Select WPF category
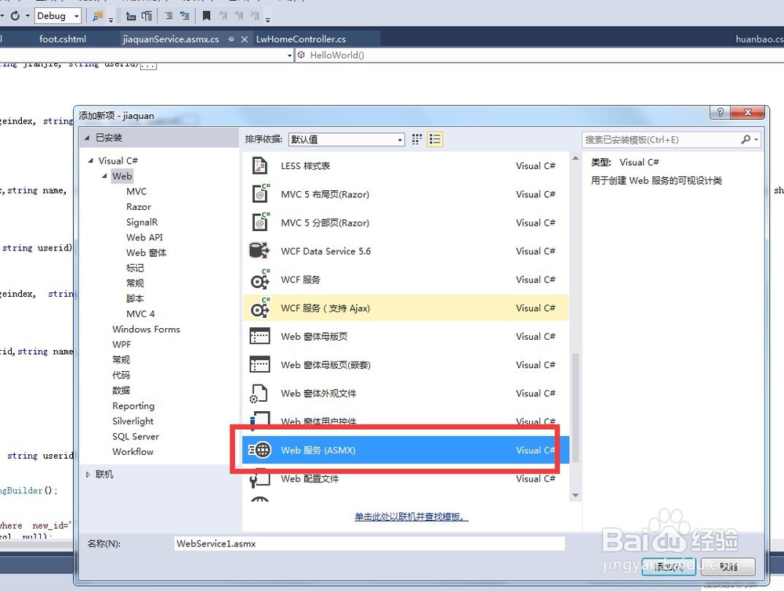This screenshot has height=592, width=784. point(122,345)
